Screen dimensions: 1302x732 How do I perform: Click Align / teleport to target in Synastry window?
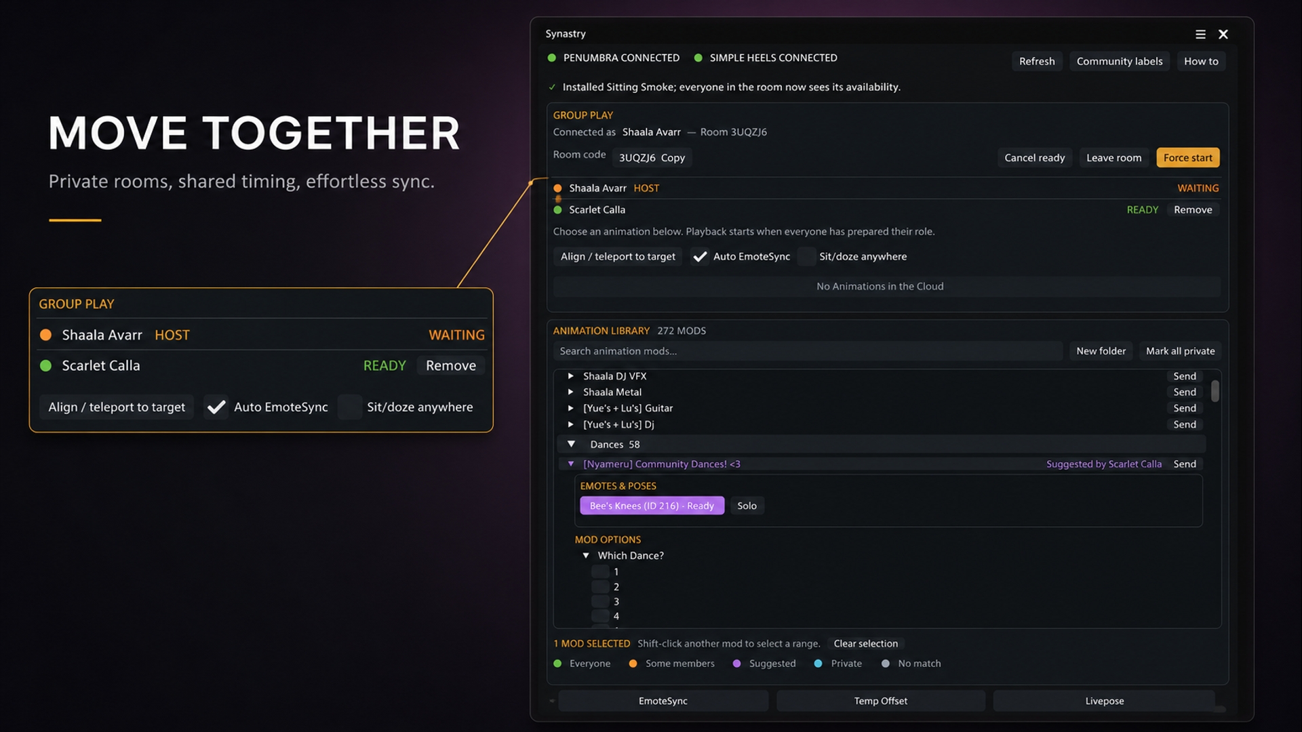[618, 256]
